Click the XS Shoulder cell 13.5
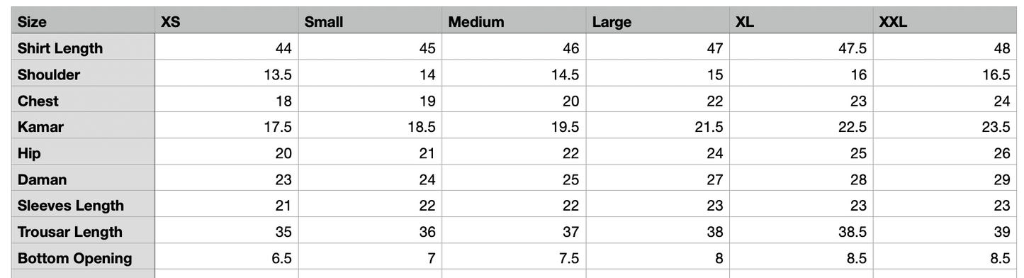 [227, 74]
